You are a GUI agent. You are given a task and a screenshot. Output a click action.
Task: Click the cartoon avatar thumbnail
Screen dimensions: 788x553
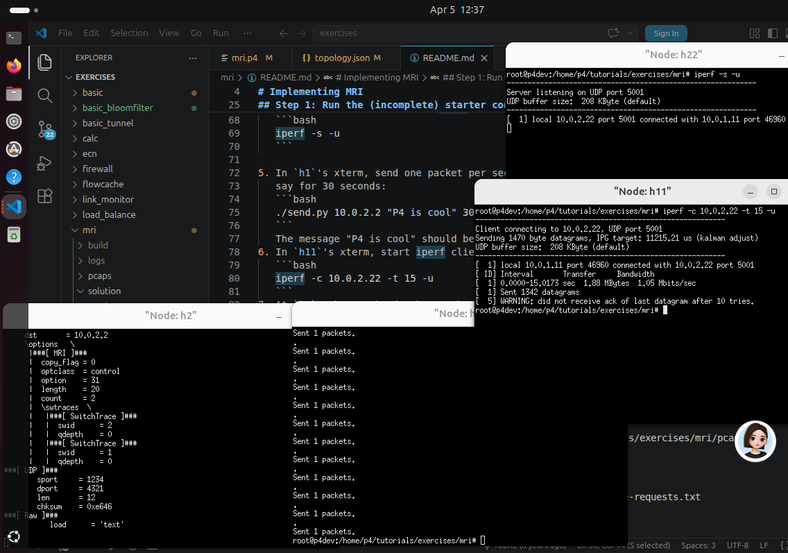point(755,441)
